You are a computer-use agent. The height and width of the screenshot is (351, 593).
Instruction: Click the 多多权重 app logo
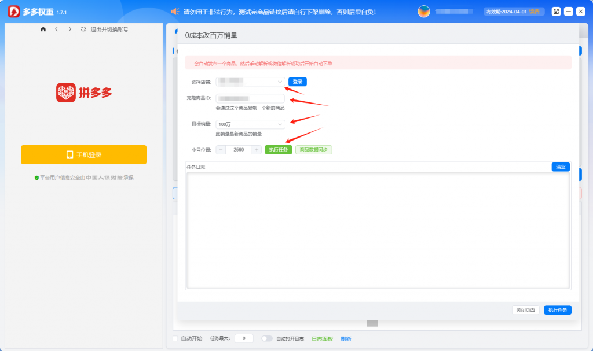click(x=14, y=12)
